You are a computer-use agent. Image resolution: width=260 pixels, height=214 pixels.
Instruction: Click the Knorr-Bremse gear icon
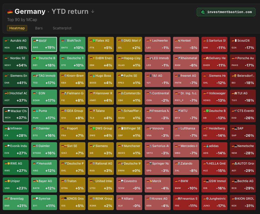point(66,76)
